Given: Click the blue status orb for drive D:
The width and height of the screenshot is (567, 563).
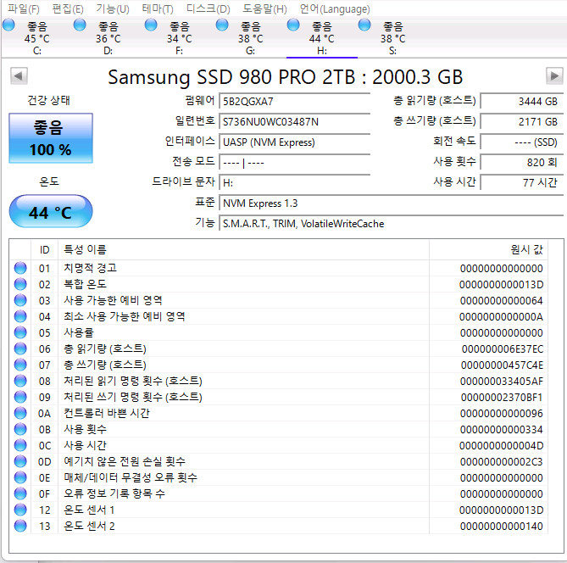Looking at the screenshot, I should [x=80, y=25].
